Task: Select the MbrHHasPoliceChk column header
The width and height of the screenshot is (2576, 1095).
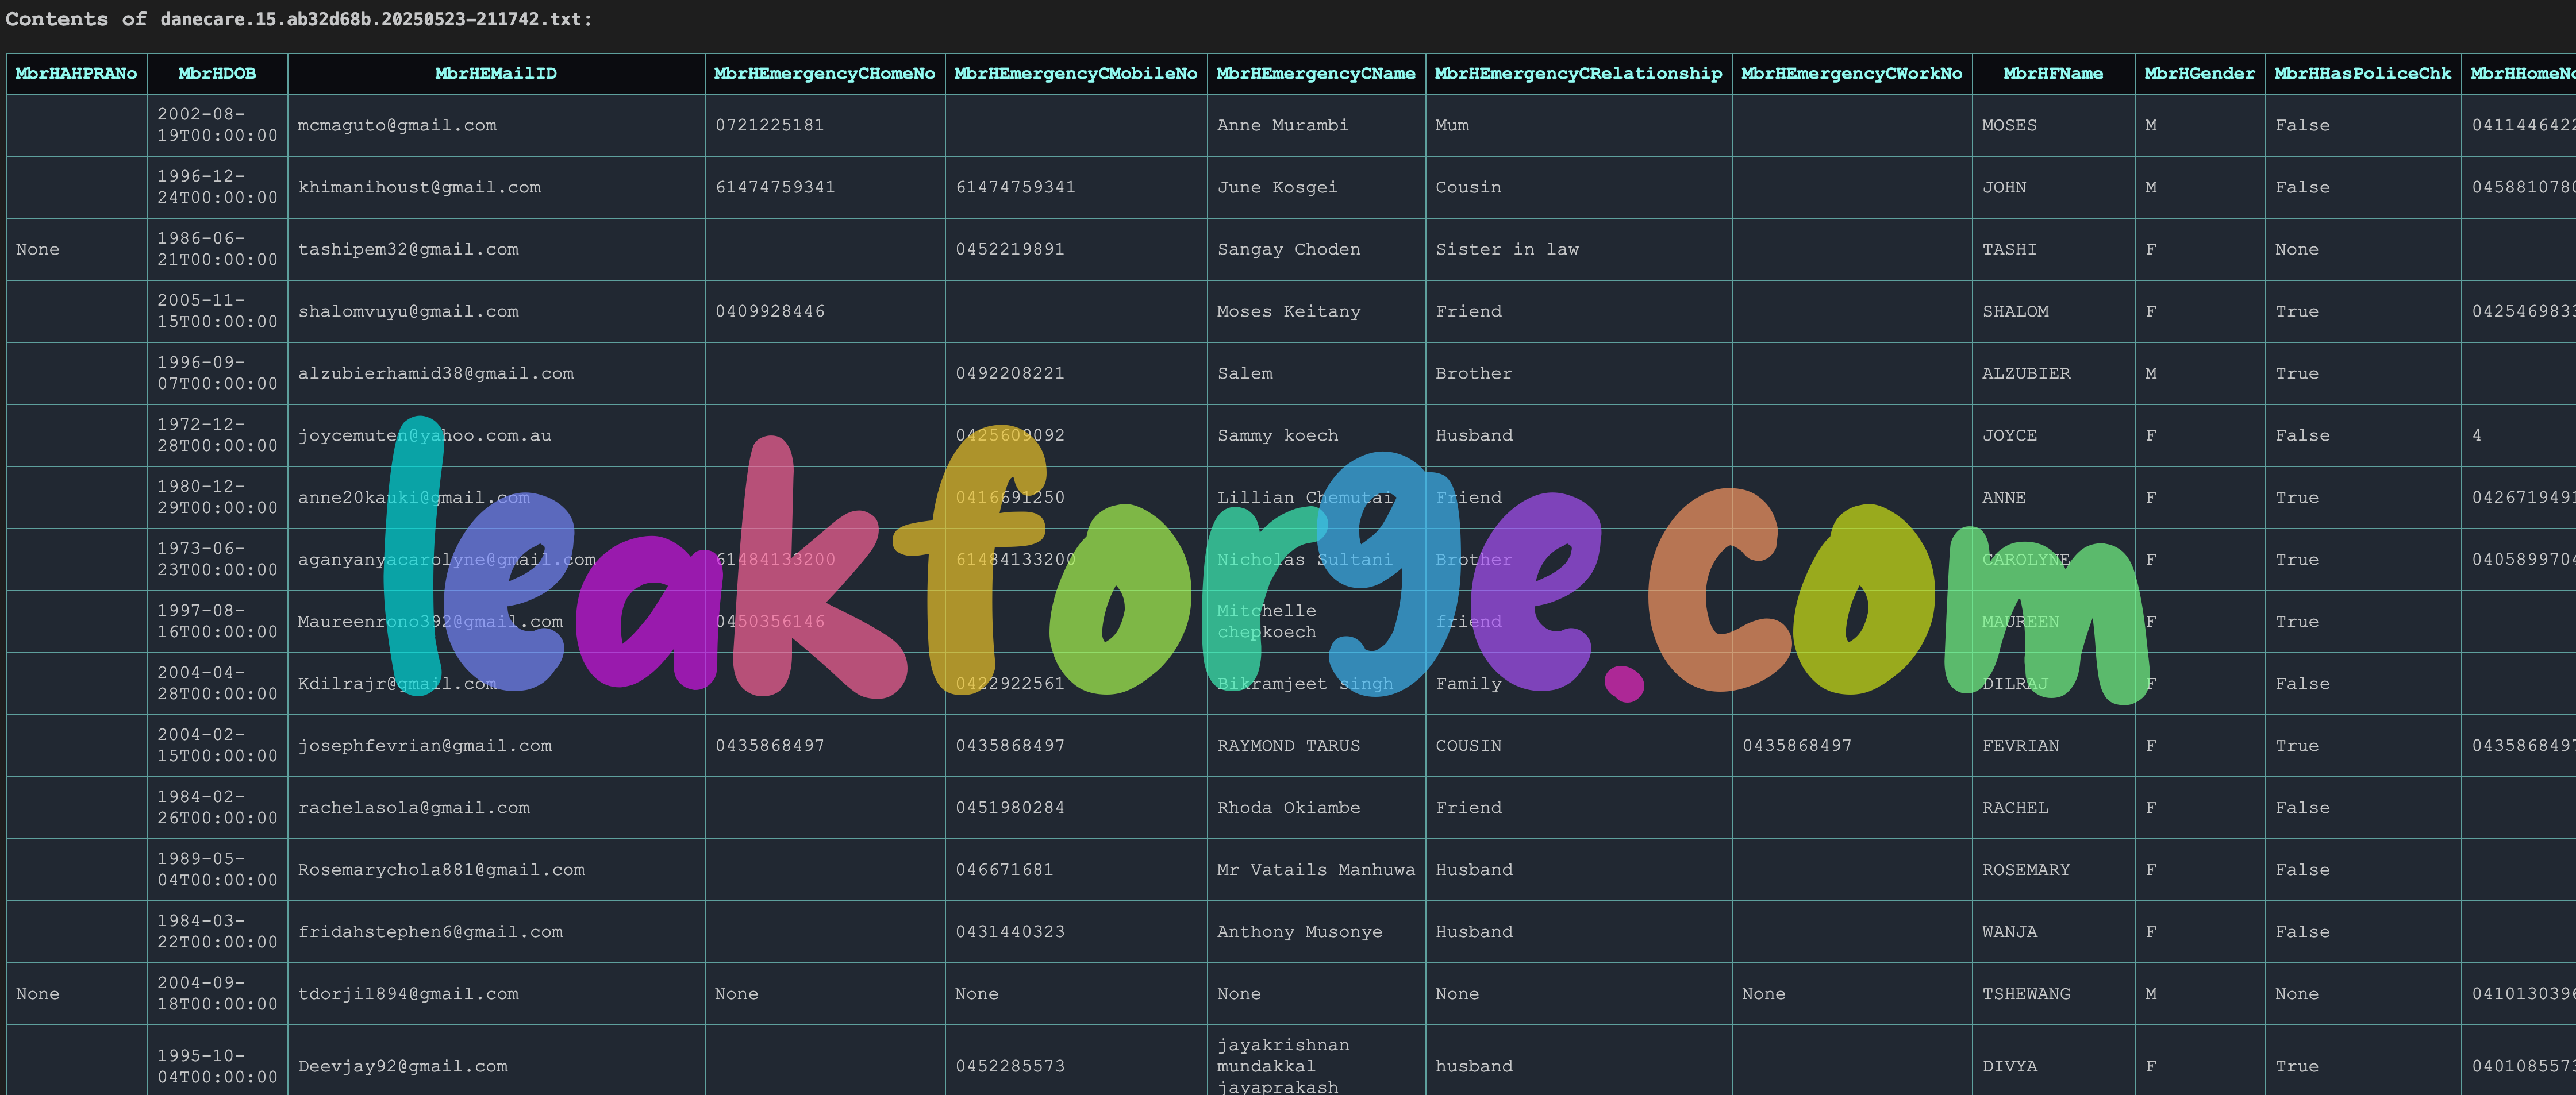Action: coord(2363,74)
